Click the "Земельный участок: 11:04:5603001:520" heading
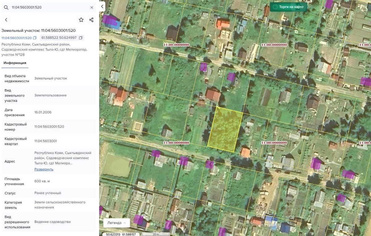 click(39, 30)
